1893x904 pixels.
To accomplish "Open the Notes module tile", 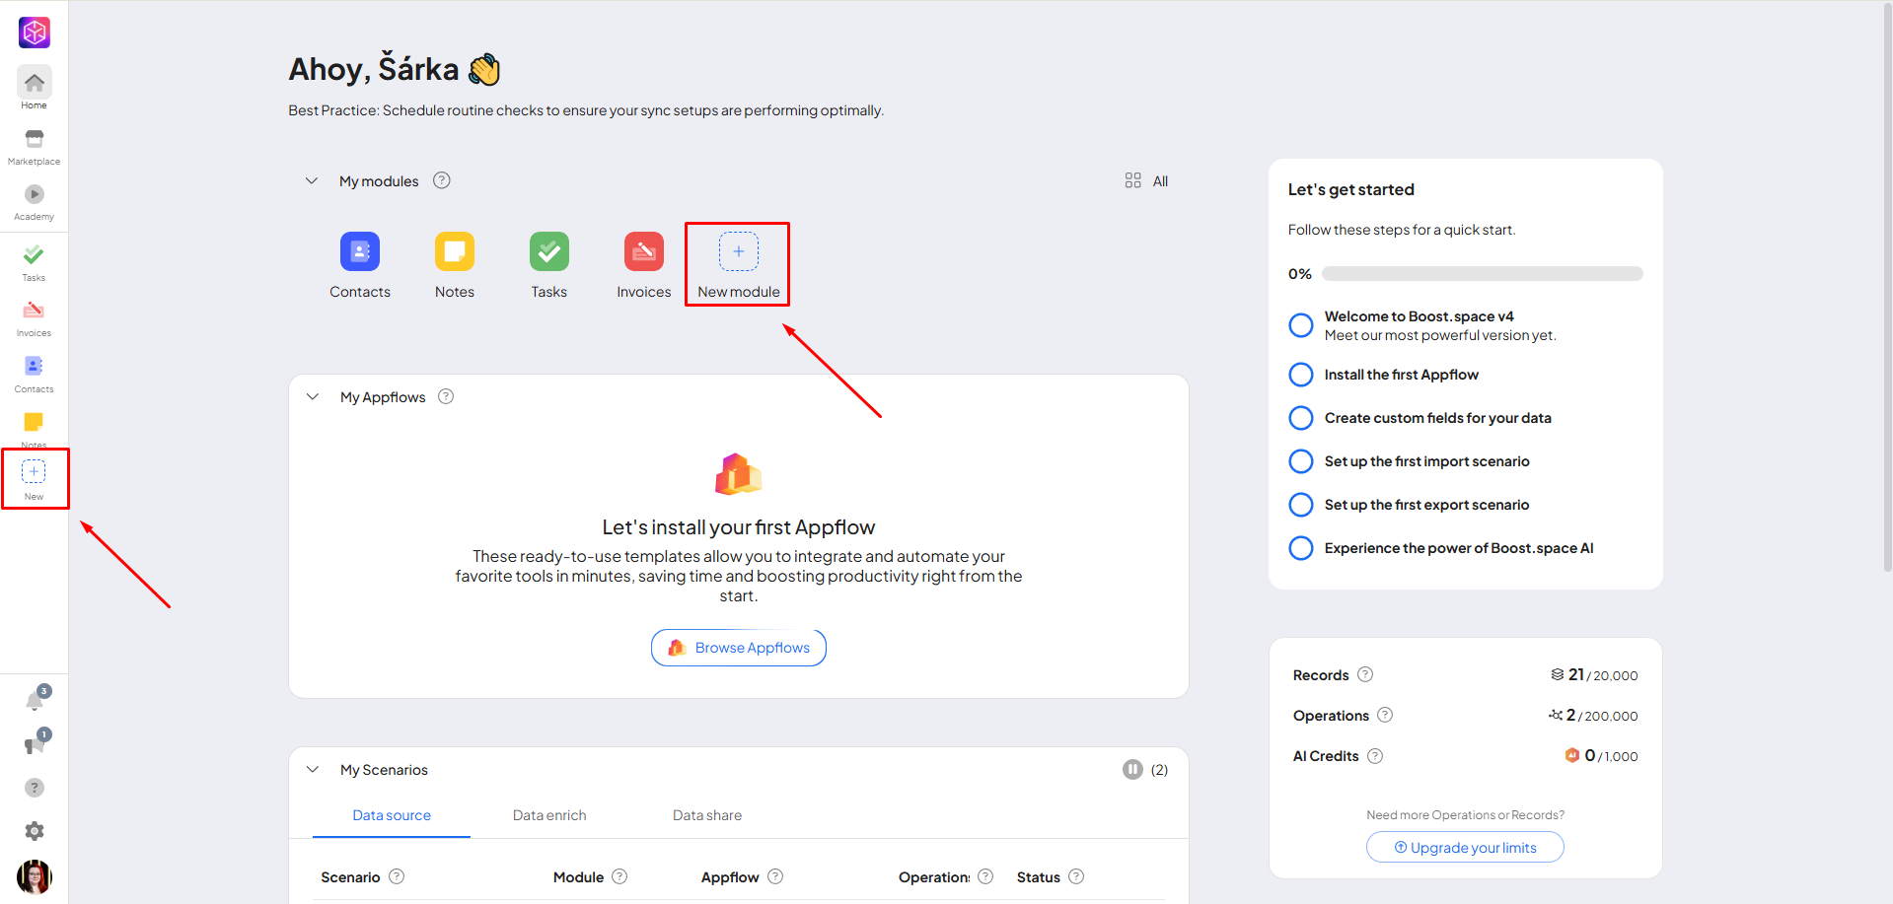I will [455, 265].
